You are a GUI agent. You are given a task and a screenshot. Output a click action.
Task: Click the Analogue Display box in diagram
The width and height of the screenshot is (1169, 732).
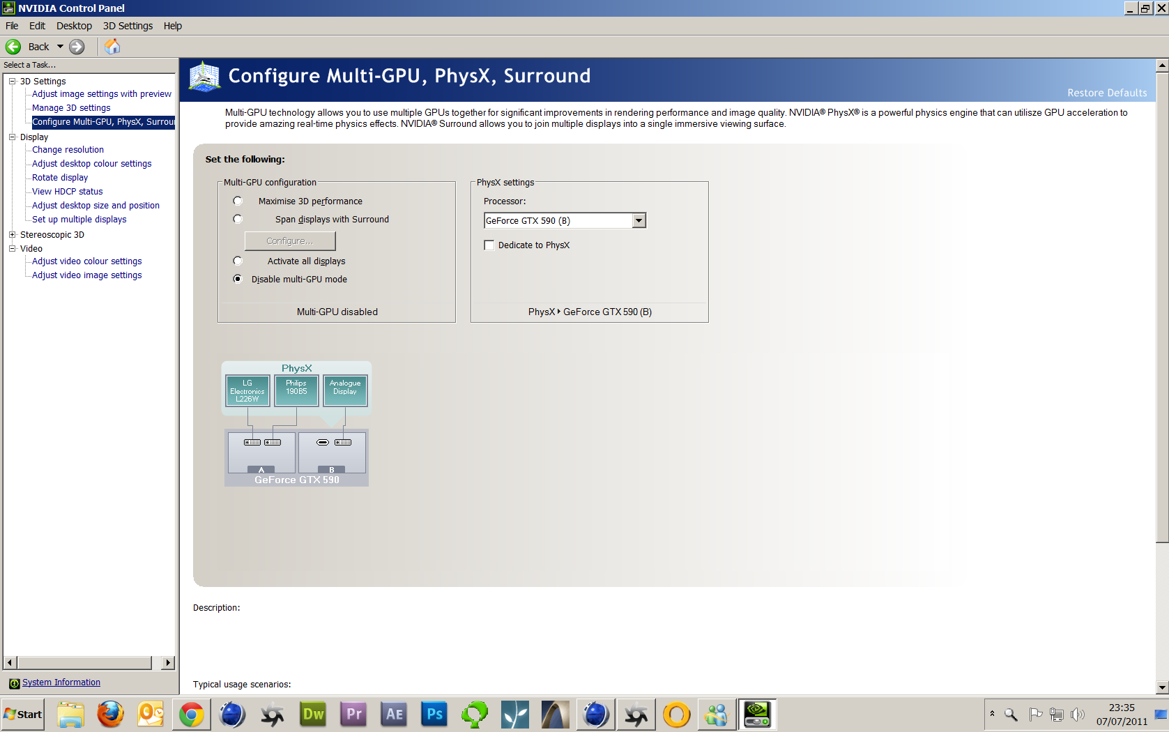(345, 391)
